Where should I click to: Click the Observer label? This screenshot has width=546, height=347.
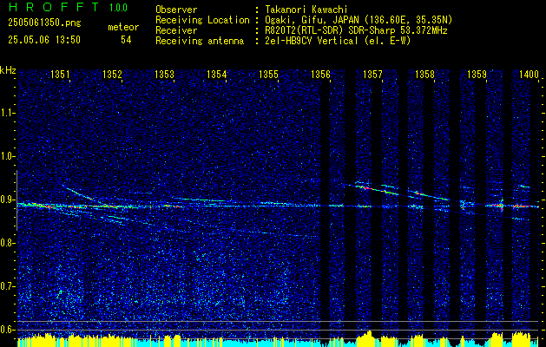(x=176, y=10)
